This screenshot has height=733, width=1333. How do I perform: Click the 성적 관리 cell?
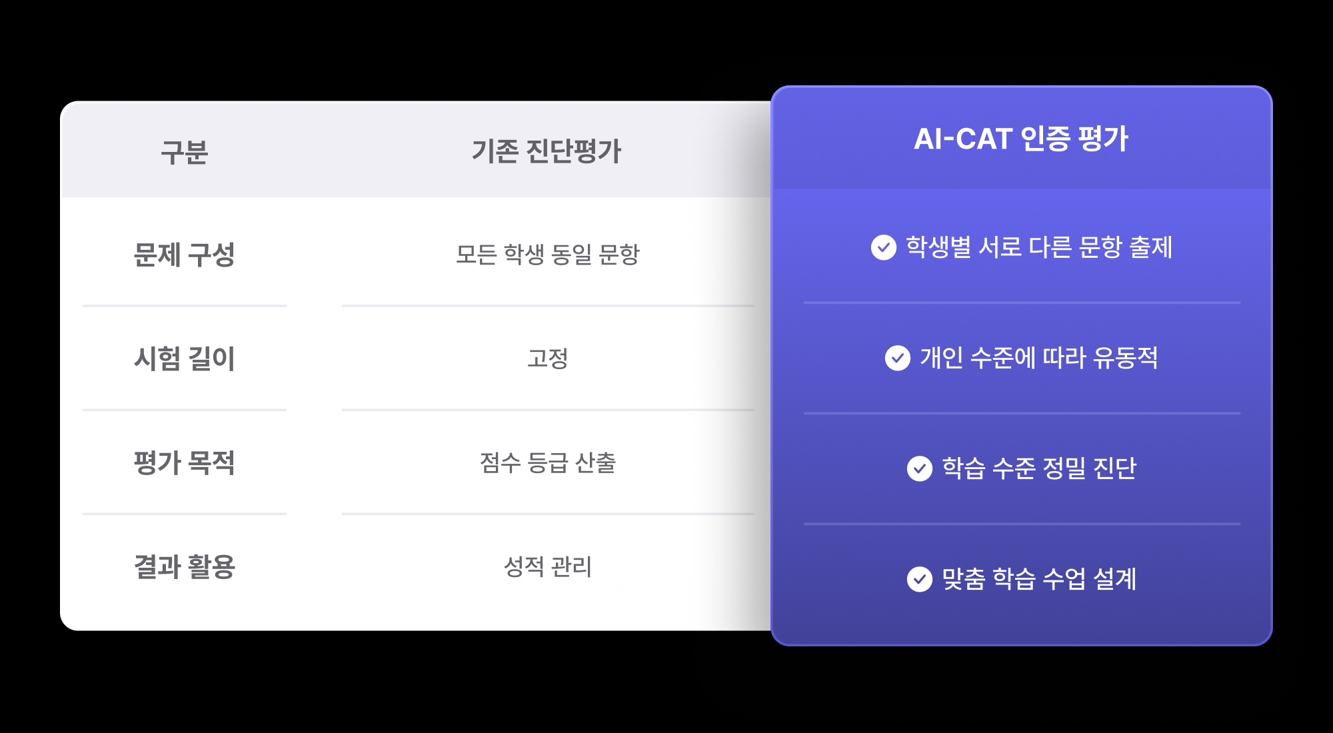tap(547, 566)
